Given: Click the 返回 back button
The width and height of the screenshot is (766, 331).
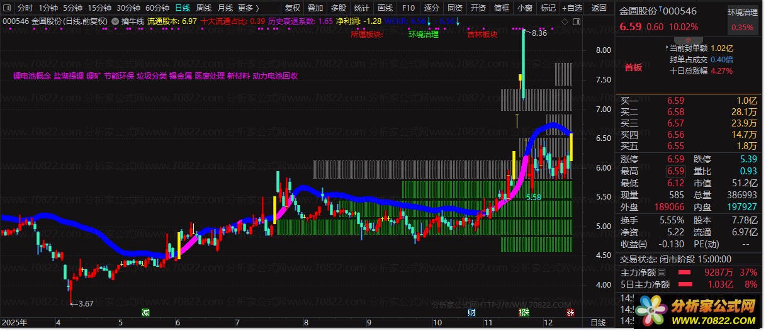Looking at the screenshot, I should coord(600,8).
